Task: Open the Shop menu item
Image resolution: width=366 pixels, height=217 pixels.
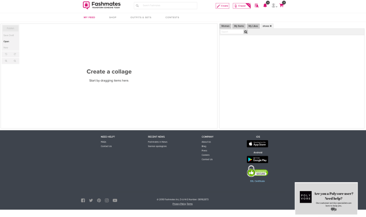Action: coord(113,18)
